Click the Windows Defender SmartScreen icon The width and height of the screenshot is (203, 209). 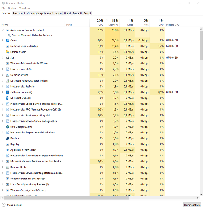point(8,179)
